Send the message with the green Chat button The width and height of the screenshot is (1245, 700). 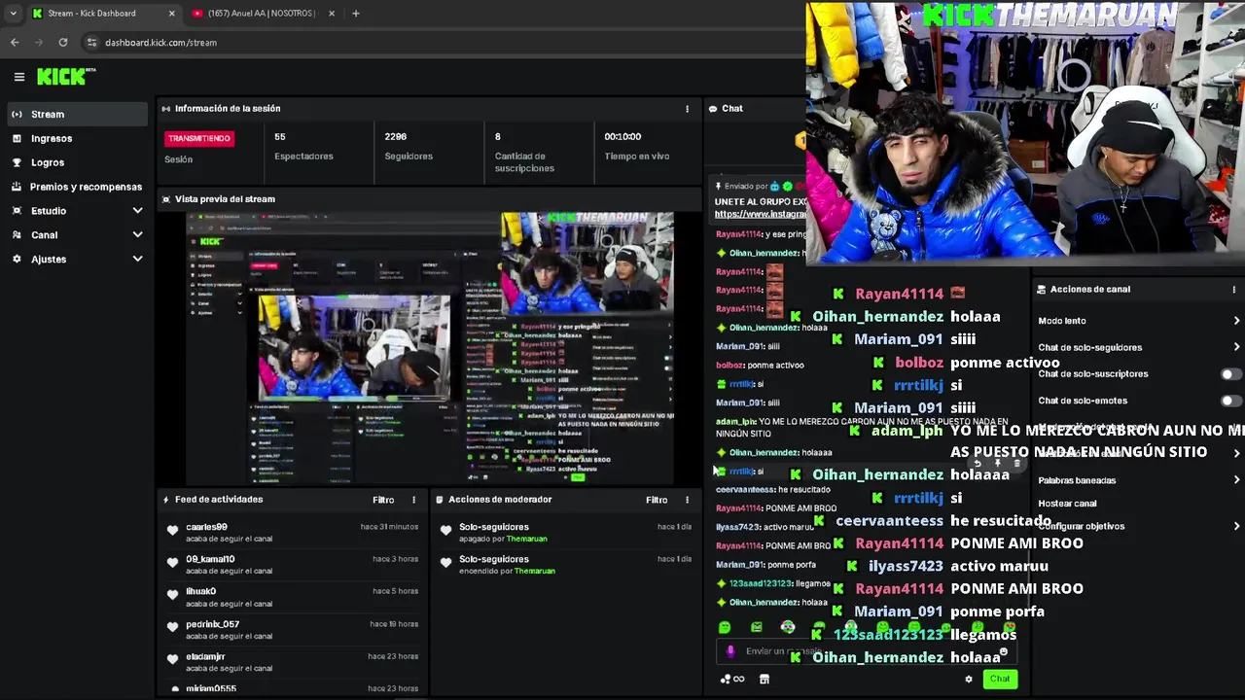click(1000, 680)
